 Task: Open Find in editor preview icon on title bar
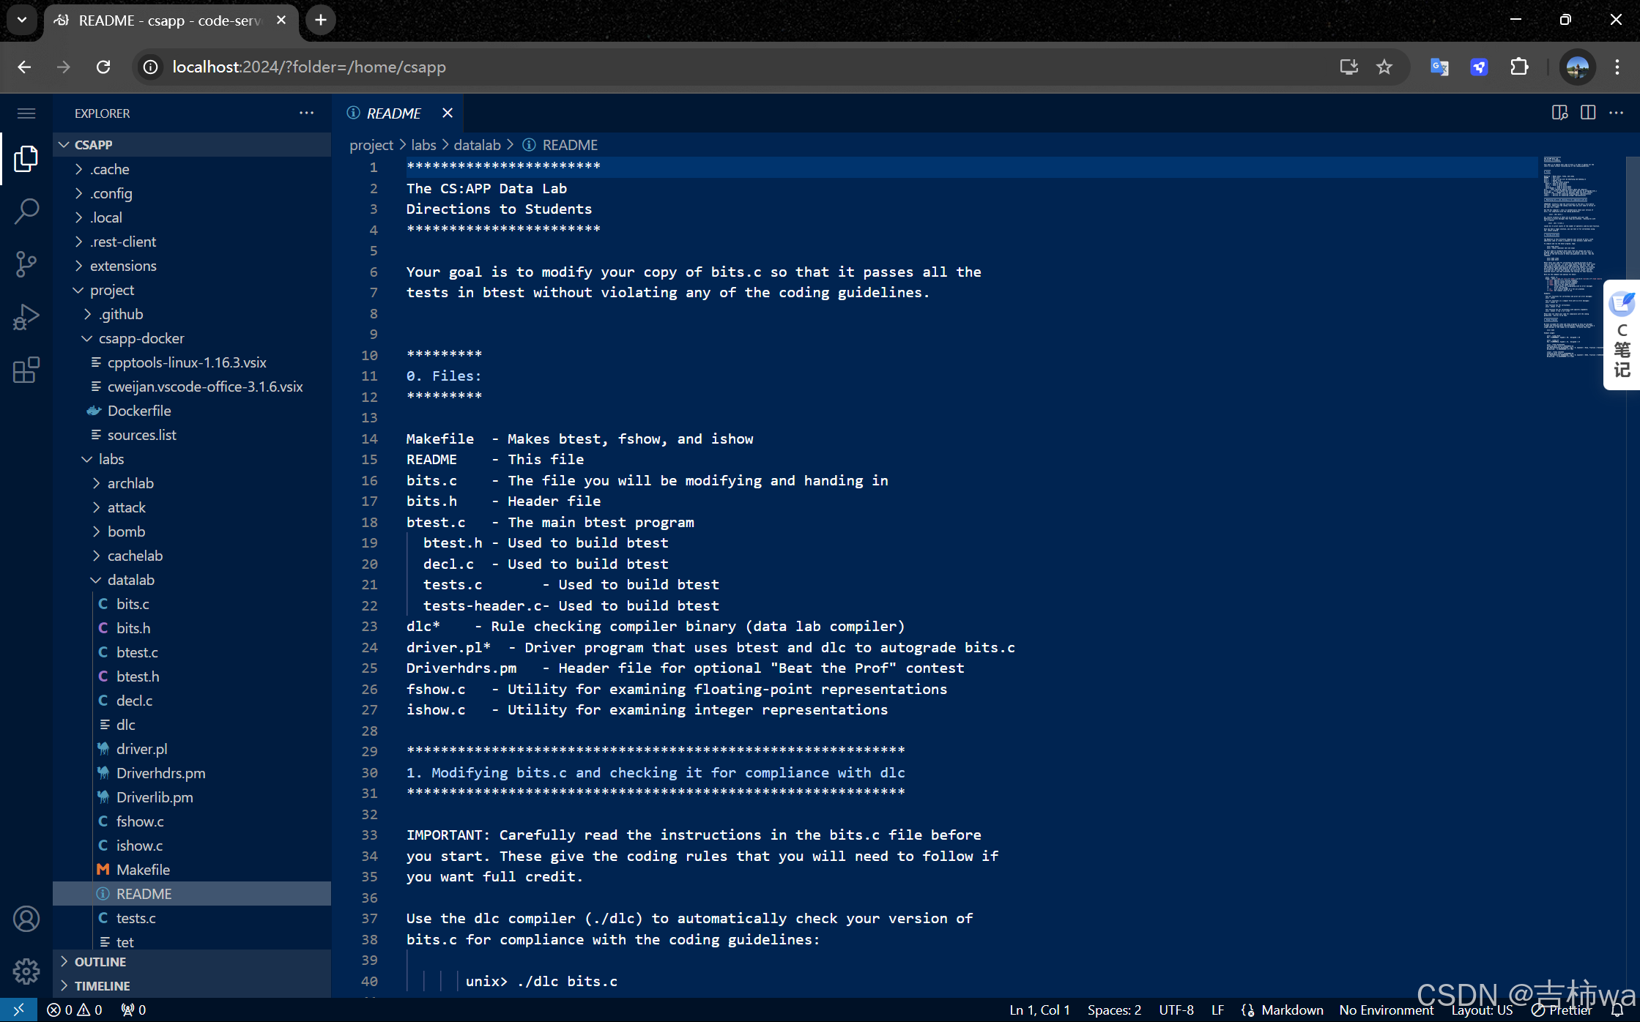click(1559, 113)
